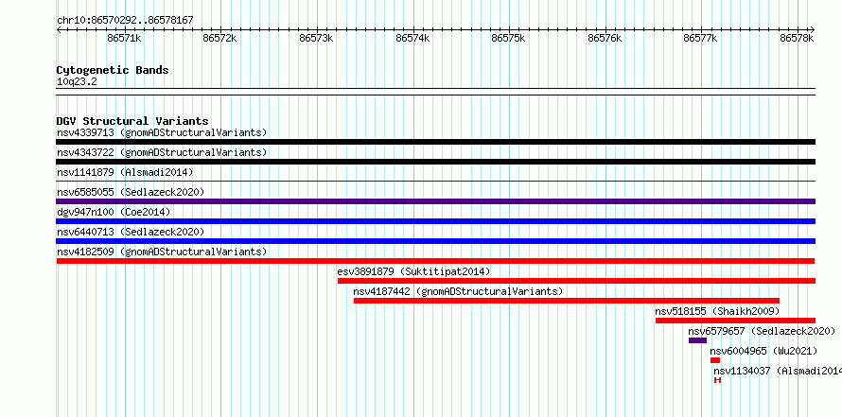842x417 pixels.
Task: Click the 86578k ruler tick label
Action: 797,38
